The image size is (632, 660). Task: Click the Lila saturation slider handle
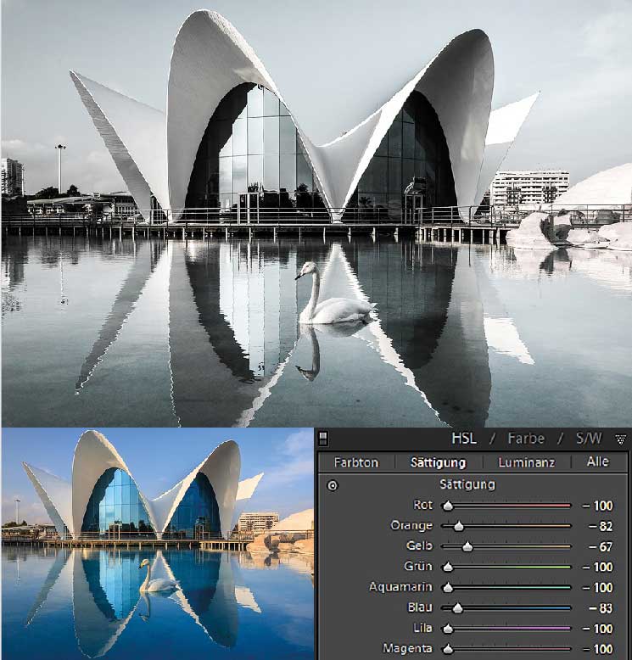pos(448,629)
